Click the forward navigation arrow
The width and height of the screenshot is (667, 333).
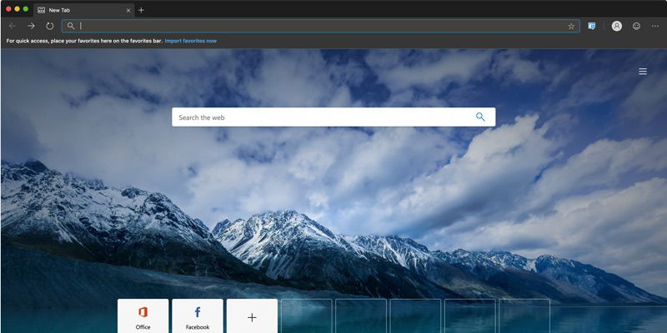(x=31, y=26)
